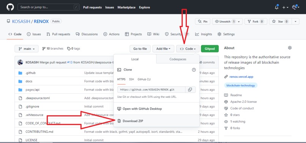Open the Insights tab
The width and height of the screenshot is (306, 143).
[x=203, y=34]
